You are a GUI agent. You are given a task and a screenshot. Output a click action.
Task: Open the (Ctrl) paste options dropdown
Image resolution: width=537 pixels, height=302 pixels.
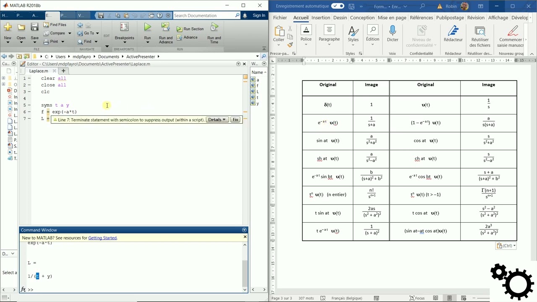click(x=506, y=246)
